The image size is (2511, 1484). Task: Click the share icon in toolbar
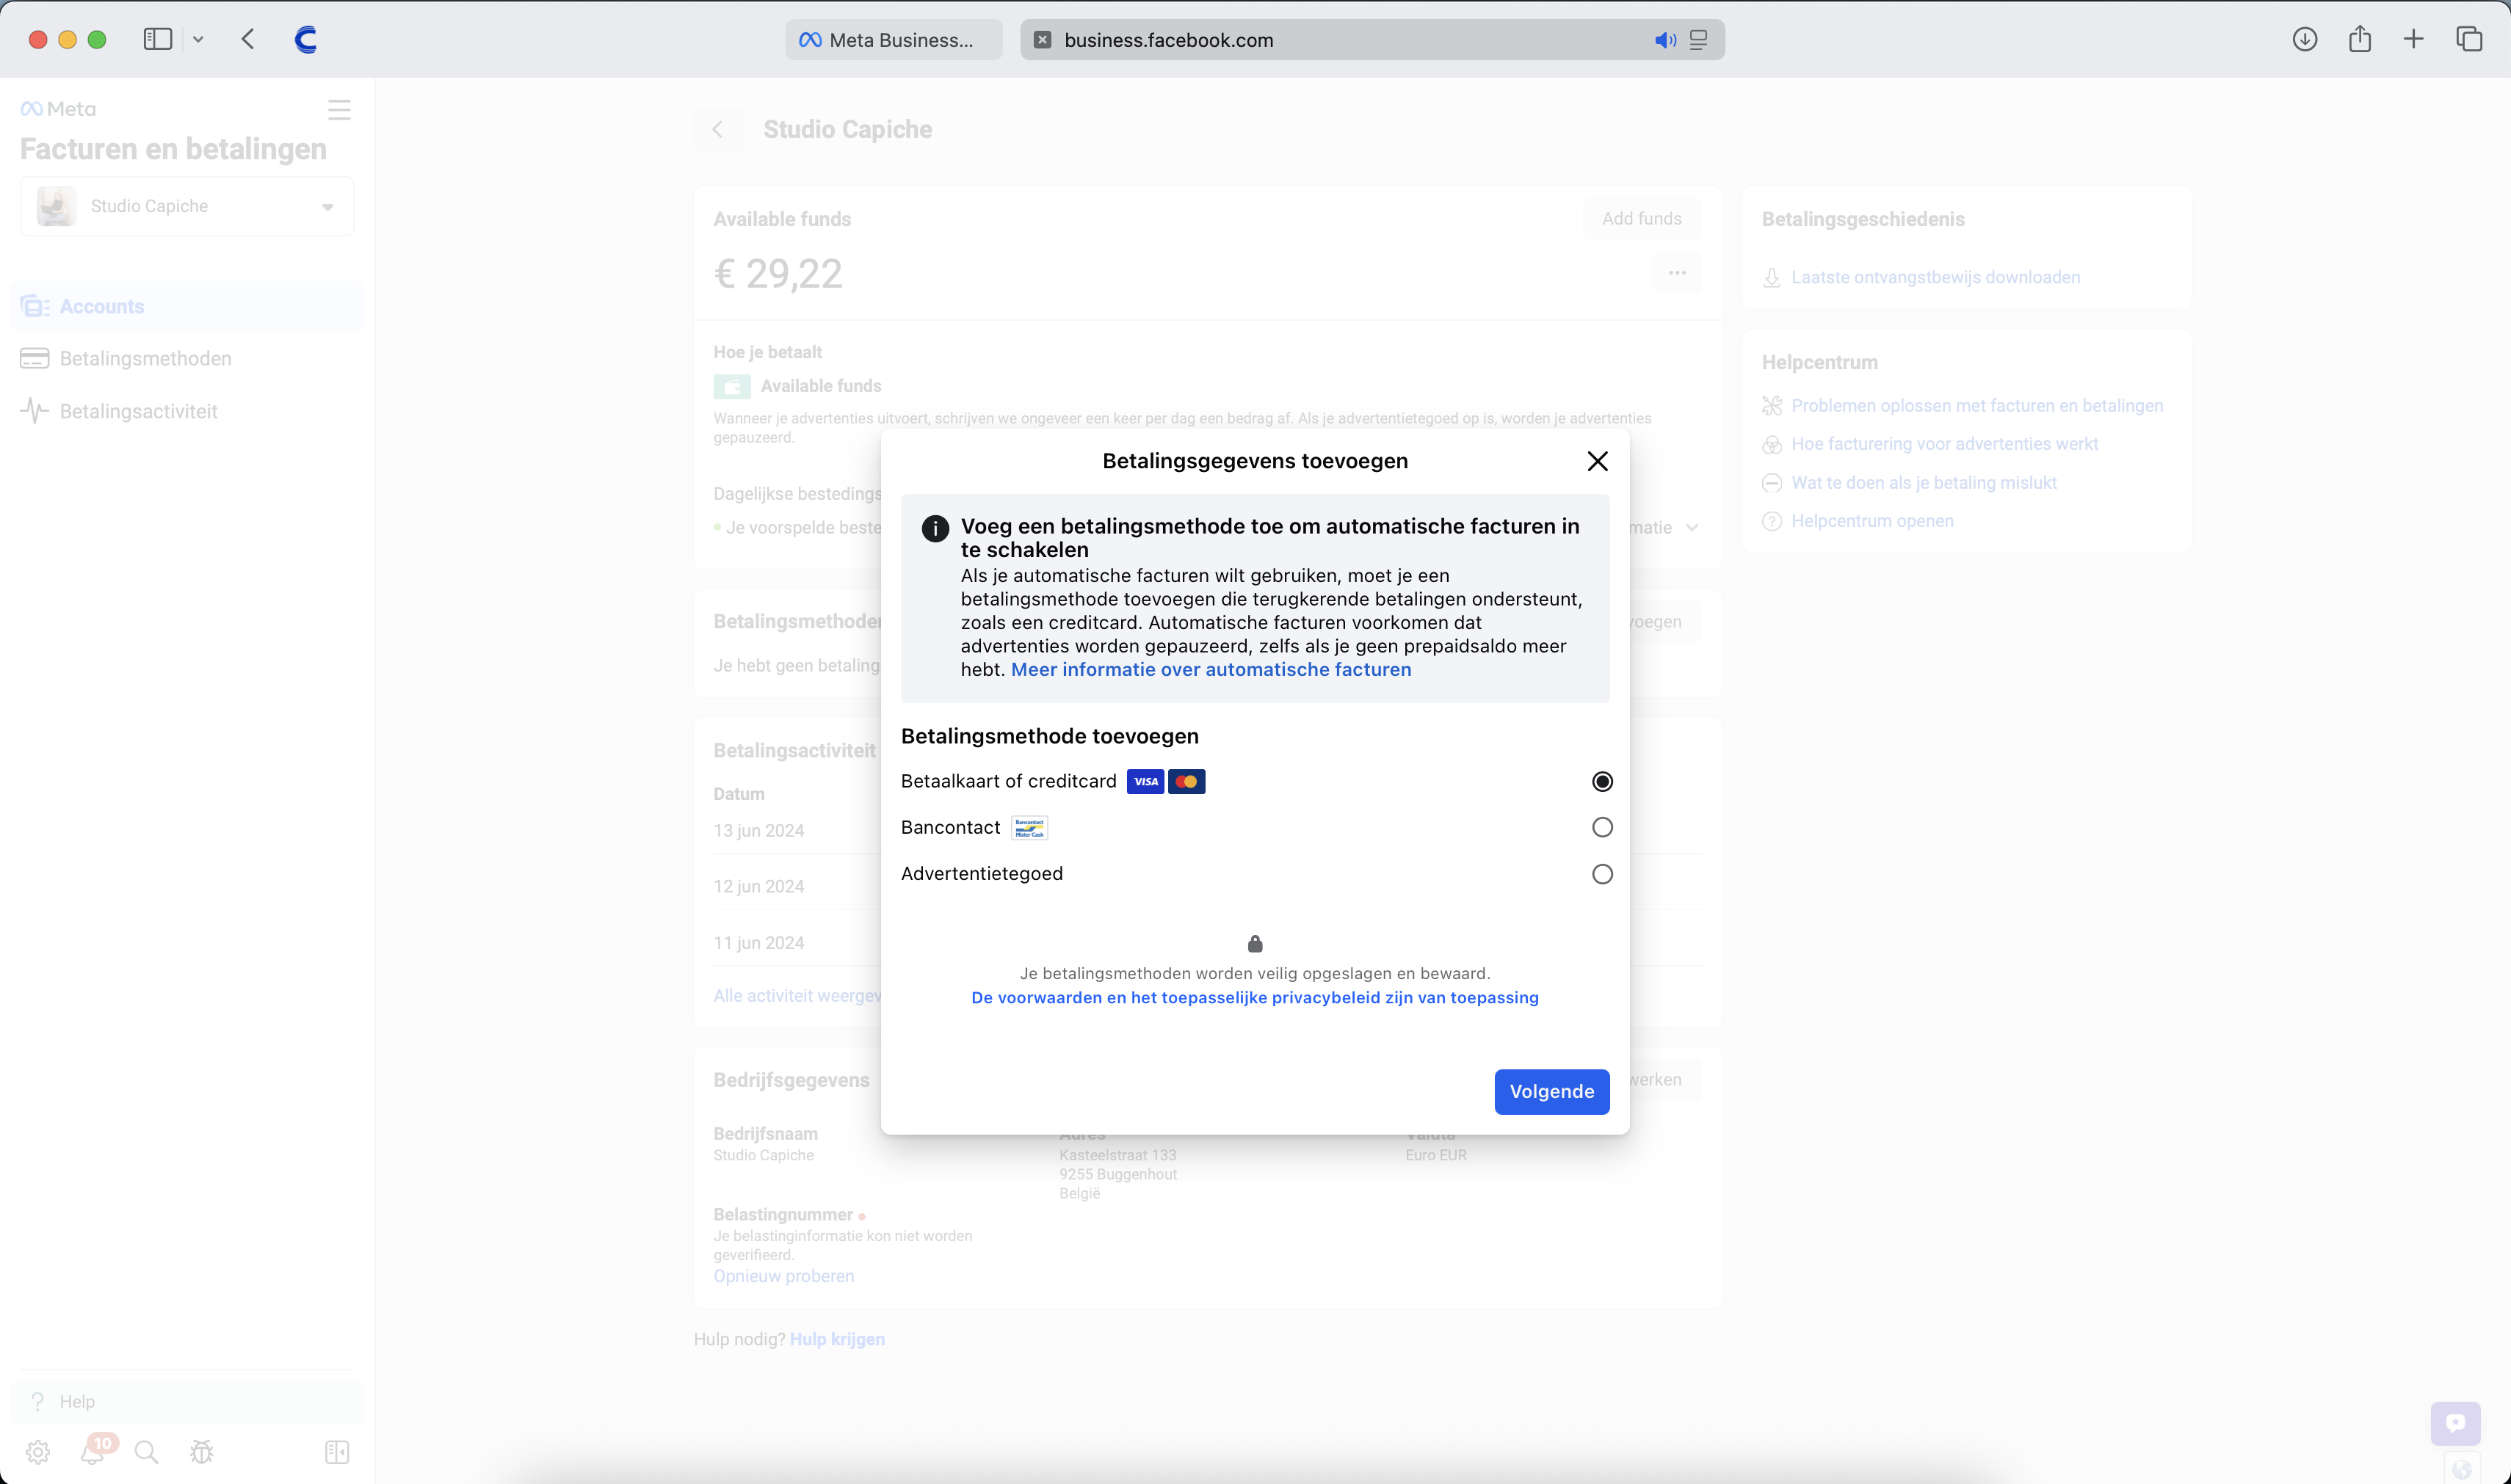pyautogui.click(x=2360, y=39)
